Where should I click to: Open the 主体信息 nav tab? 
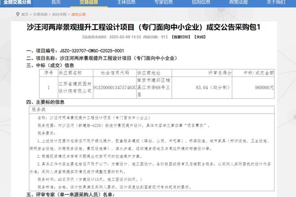[x=126, y=2]
